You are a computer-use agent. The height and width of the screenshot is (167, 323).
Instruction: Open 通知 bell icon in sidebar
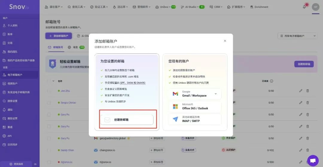tap(4, 110)
